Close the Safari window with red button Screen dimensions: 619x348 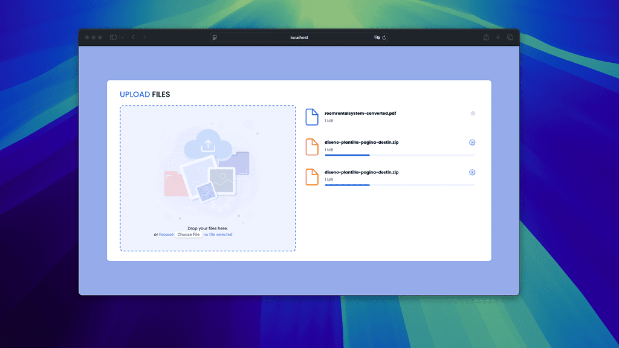87,37
